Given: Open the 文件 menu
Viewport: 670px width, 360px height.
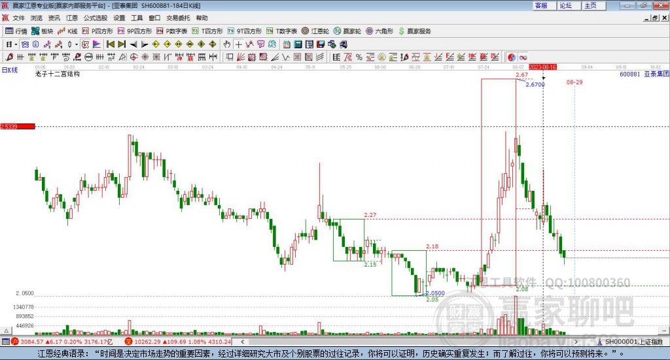Looking at the screenshot, I should [18, 18].
